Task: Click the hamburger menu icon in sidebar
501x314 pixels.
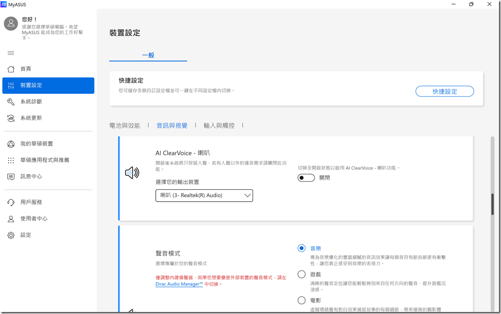Action: [x=11, y=53]
